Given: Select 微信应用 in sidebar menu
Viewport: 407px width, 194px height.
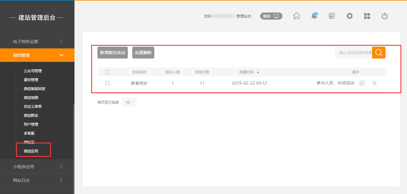Looking at the screenshot, I should click(31, 151).
